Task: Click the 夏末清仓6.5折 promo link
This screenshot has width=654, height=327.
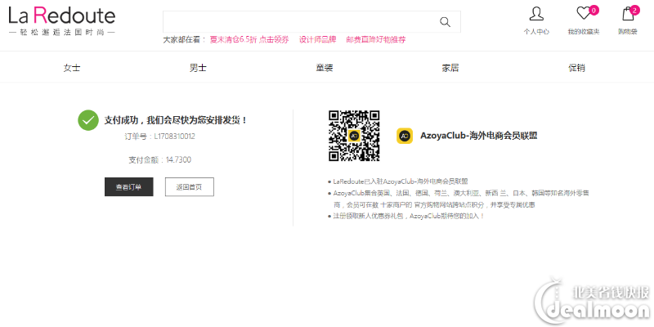Action: (249, 39)
